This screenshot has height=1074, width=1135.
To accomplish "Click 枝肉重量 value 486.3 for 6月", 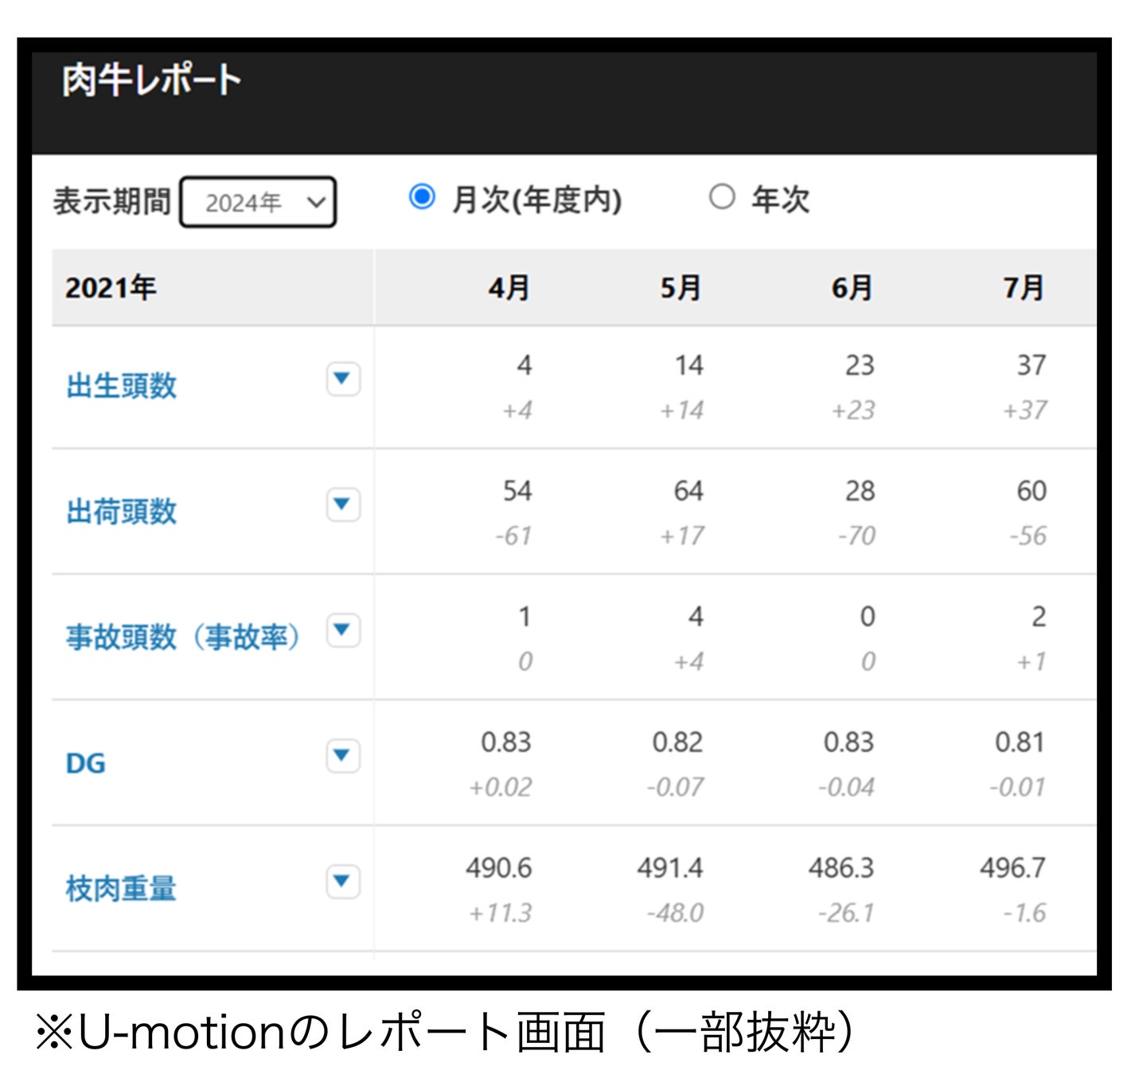I will (x=841, y=868).
